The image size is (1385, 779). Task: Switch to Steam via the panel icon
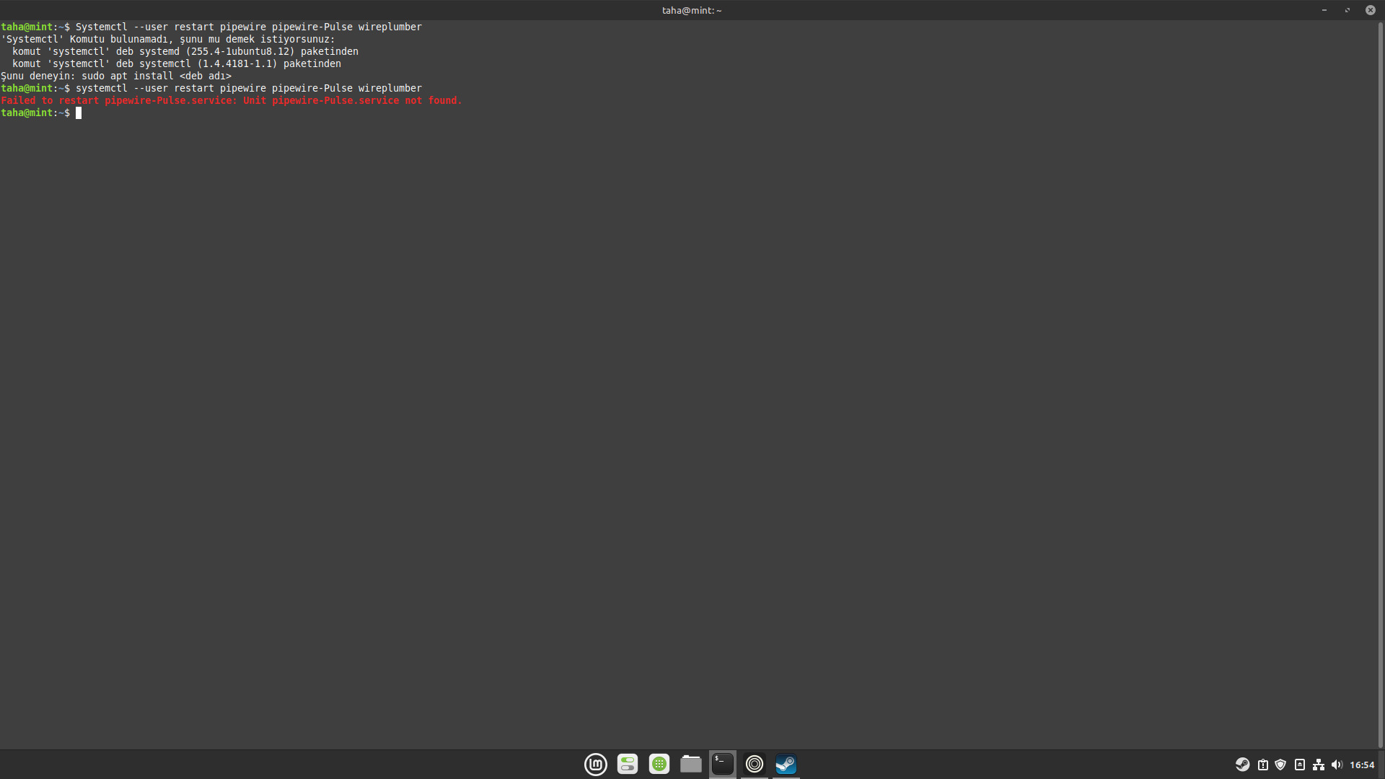tap(786, 764)
